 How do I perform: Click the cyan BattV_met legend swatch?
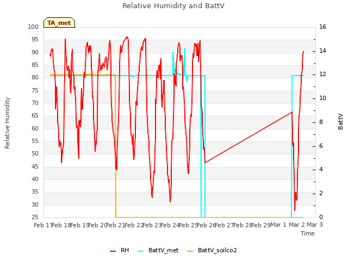140,251
